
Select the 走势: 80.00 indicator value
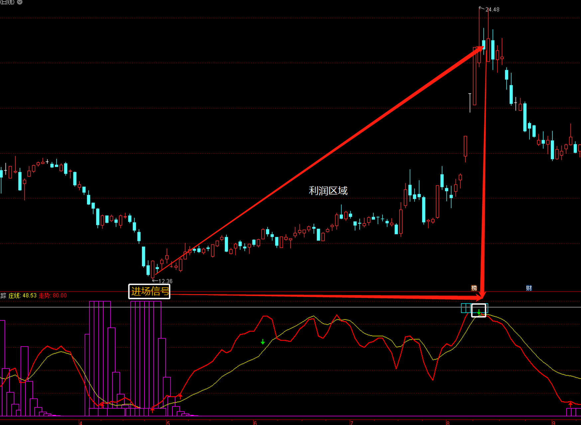pos(53,296)
